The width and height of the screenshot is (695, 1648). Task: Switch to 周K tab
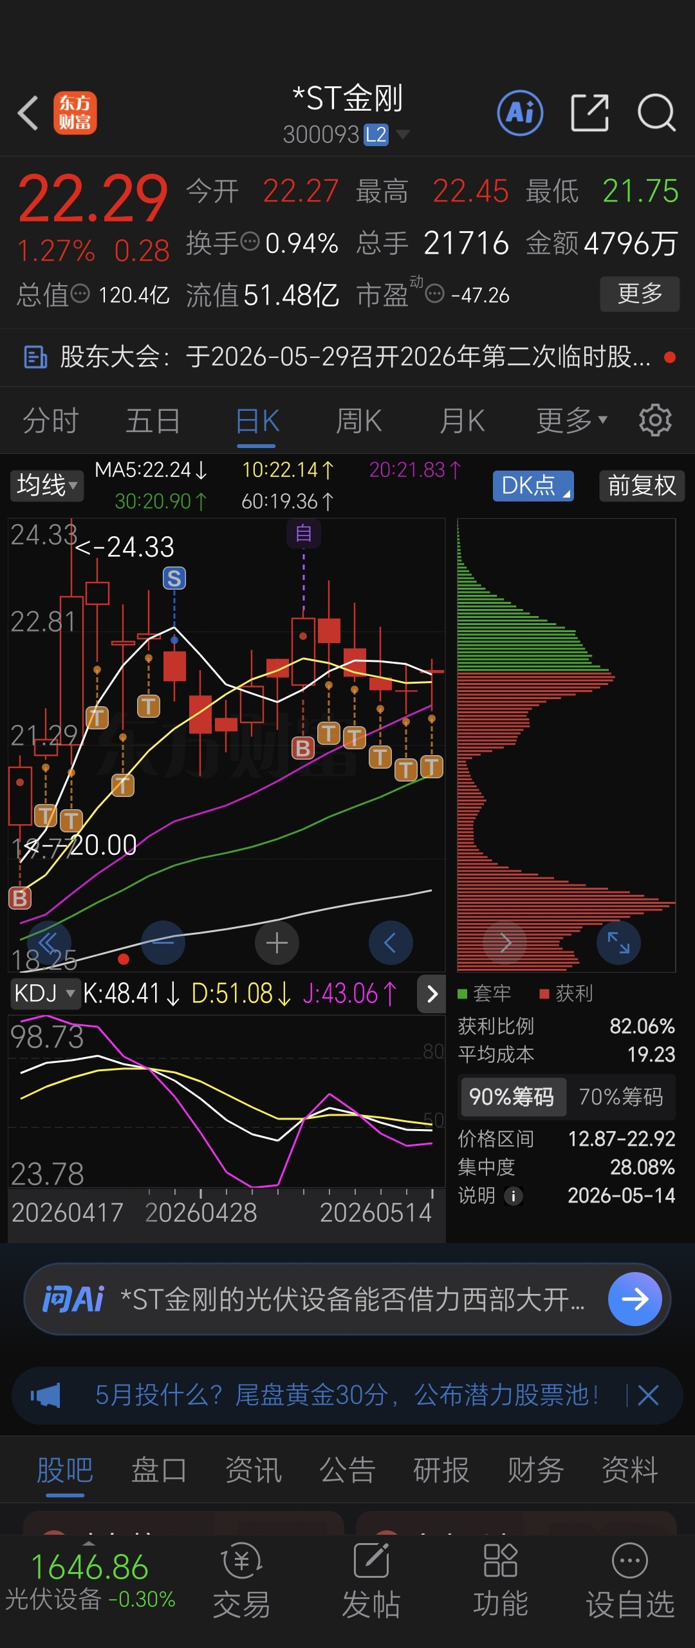(x=359, y=421)
